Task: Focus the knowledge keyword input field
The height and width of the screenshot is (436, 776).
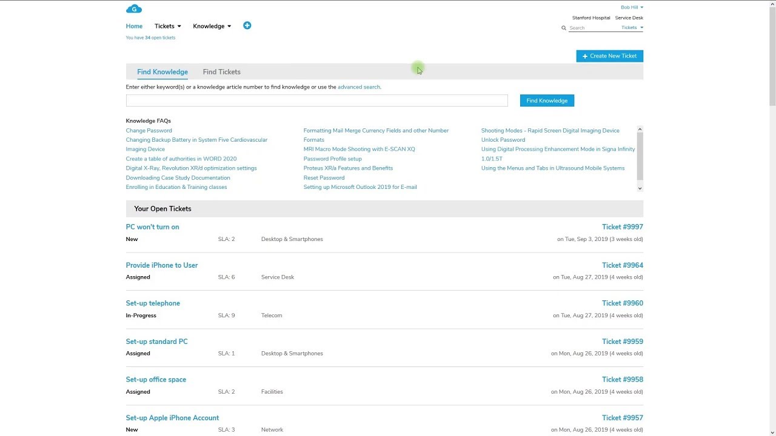Action: tap(316, 101)
